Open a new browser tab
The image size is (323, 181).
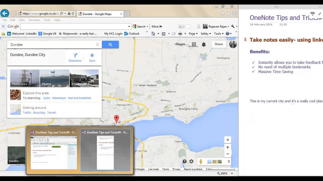point(127,14)
